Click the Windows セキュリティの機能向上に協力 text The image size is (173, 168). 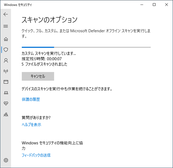coord(52,146)
